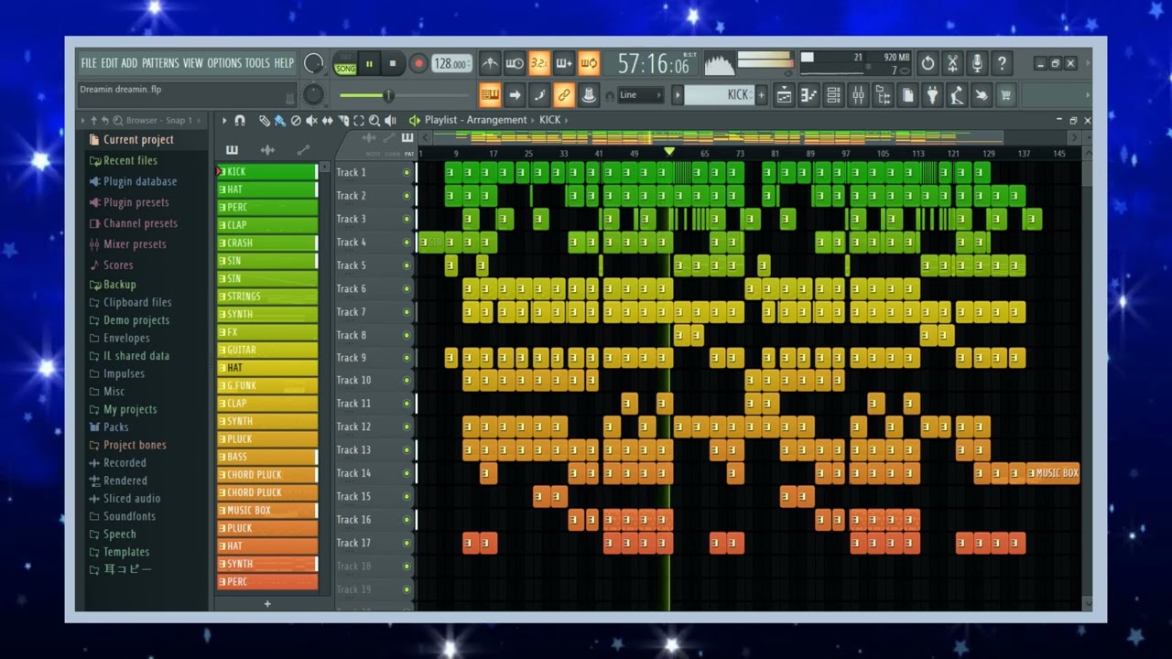Toggle mute switch for Track 5
This screenshot has width=1172, height=659.
[407, 265]
